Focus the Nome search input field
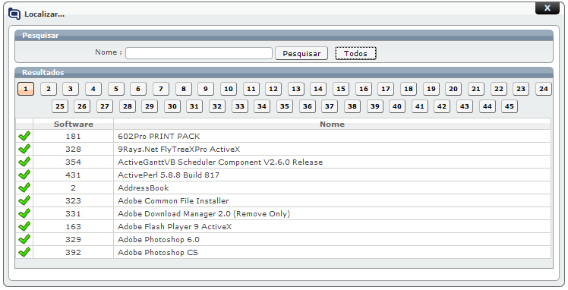 pyautogui.click(x=199, y=53)
